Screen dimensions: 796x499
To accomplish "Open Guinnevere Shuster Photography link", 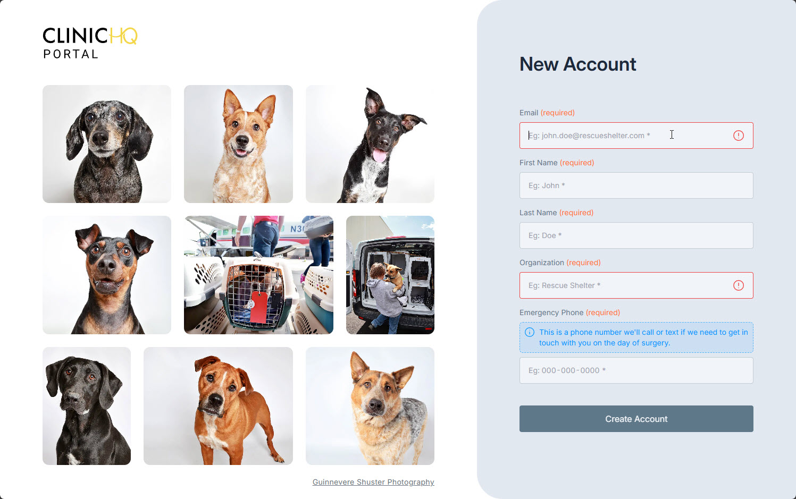I will point(373,482).
